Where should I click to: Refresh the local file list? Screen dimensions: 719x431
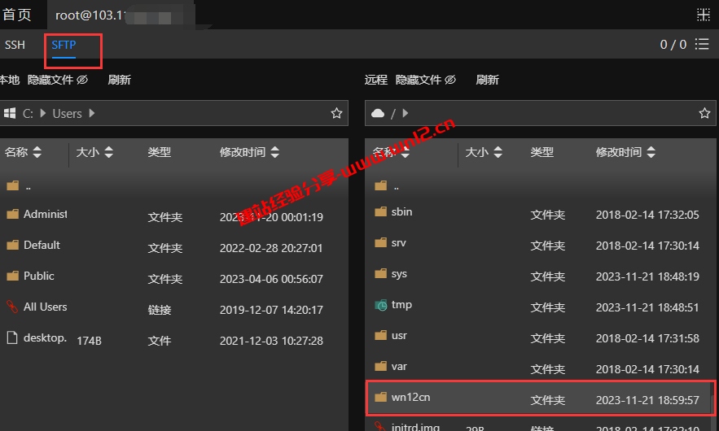point(119,80)
